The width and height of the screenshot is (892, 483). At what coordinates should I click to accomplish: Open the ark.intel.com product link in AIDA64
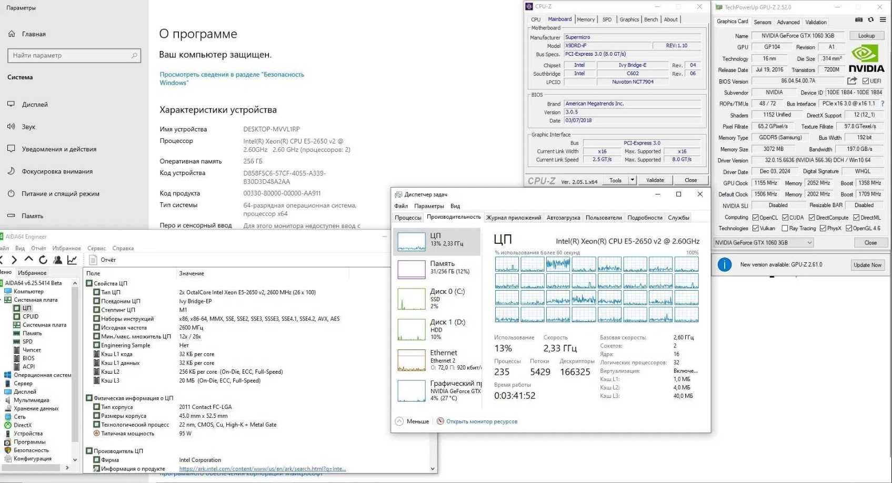(x=263, y=469)
